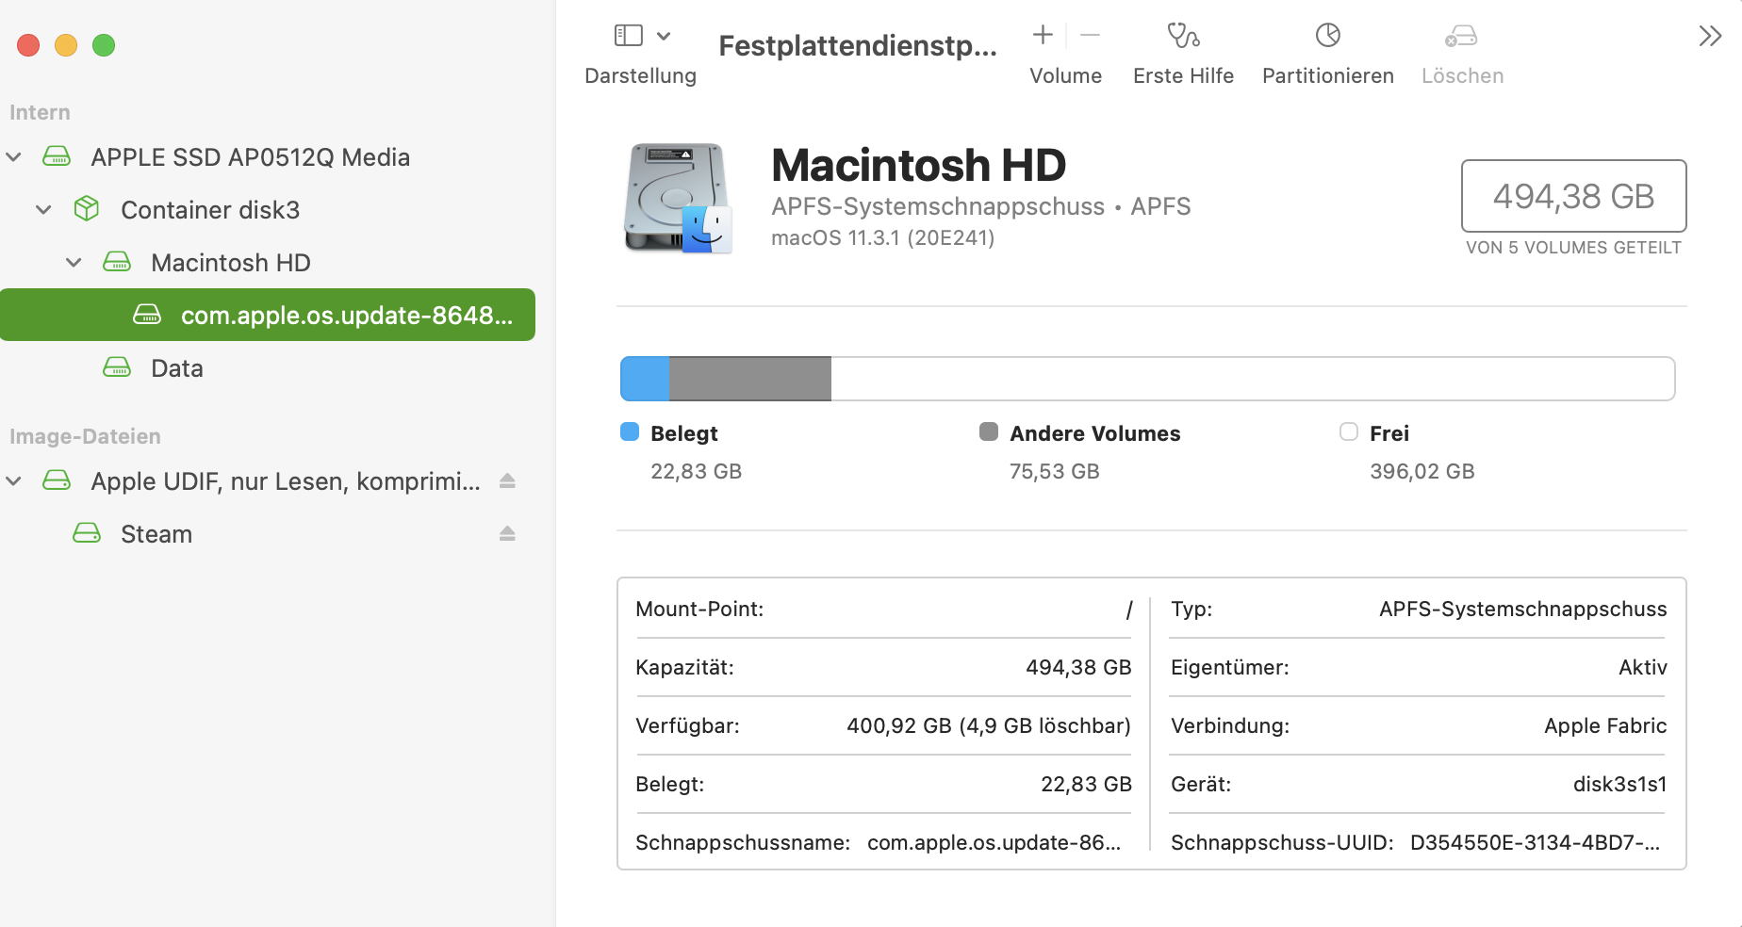Open the Partitionieren pie chart tool
1742x927 pixels.
click(1327, 35)
